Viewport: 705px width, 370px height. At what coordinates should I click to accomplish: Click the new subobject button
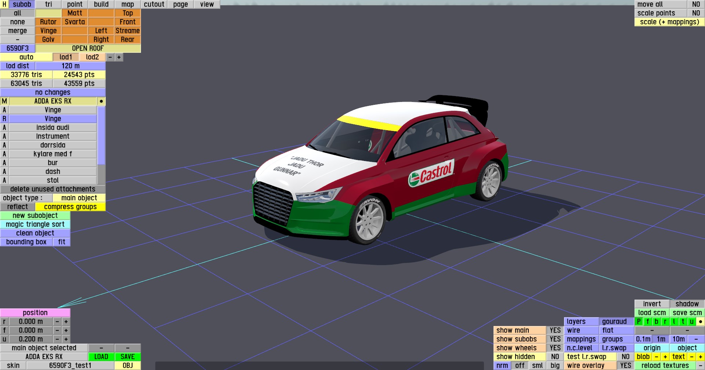[x=35, y=216]
